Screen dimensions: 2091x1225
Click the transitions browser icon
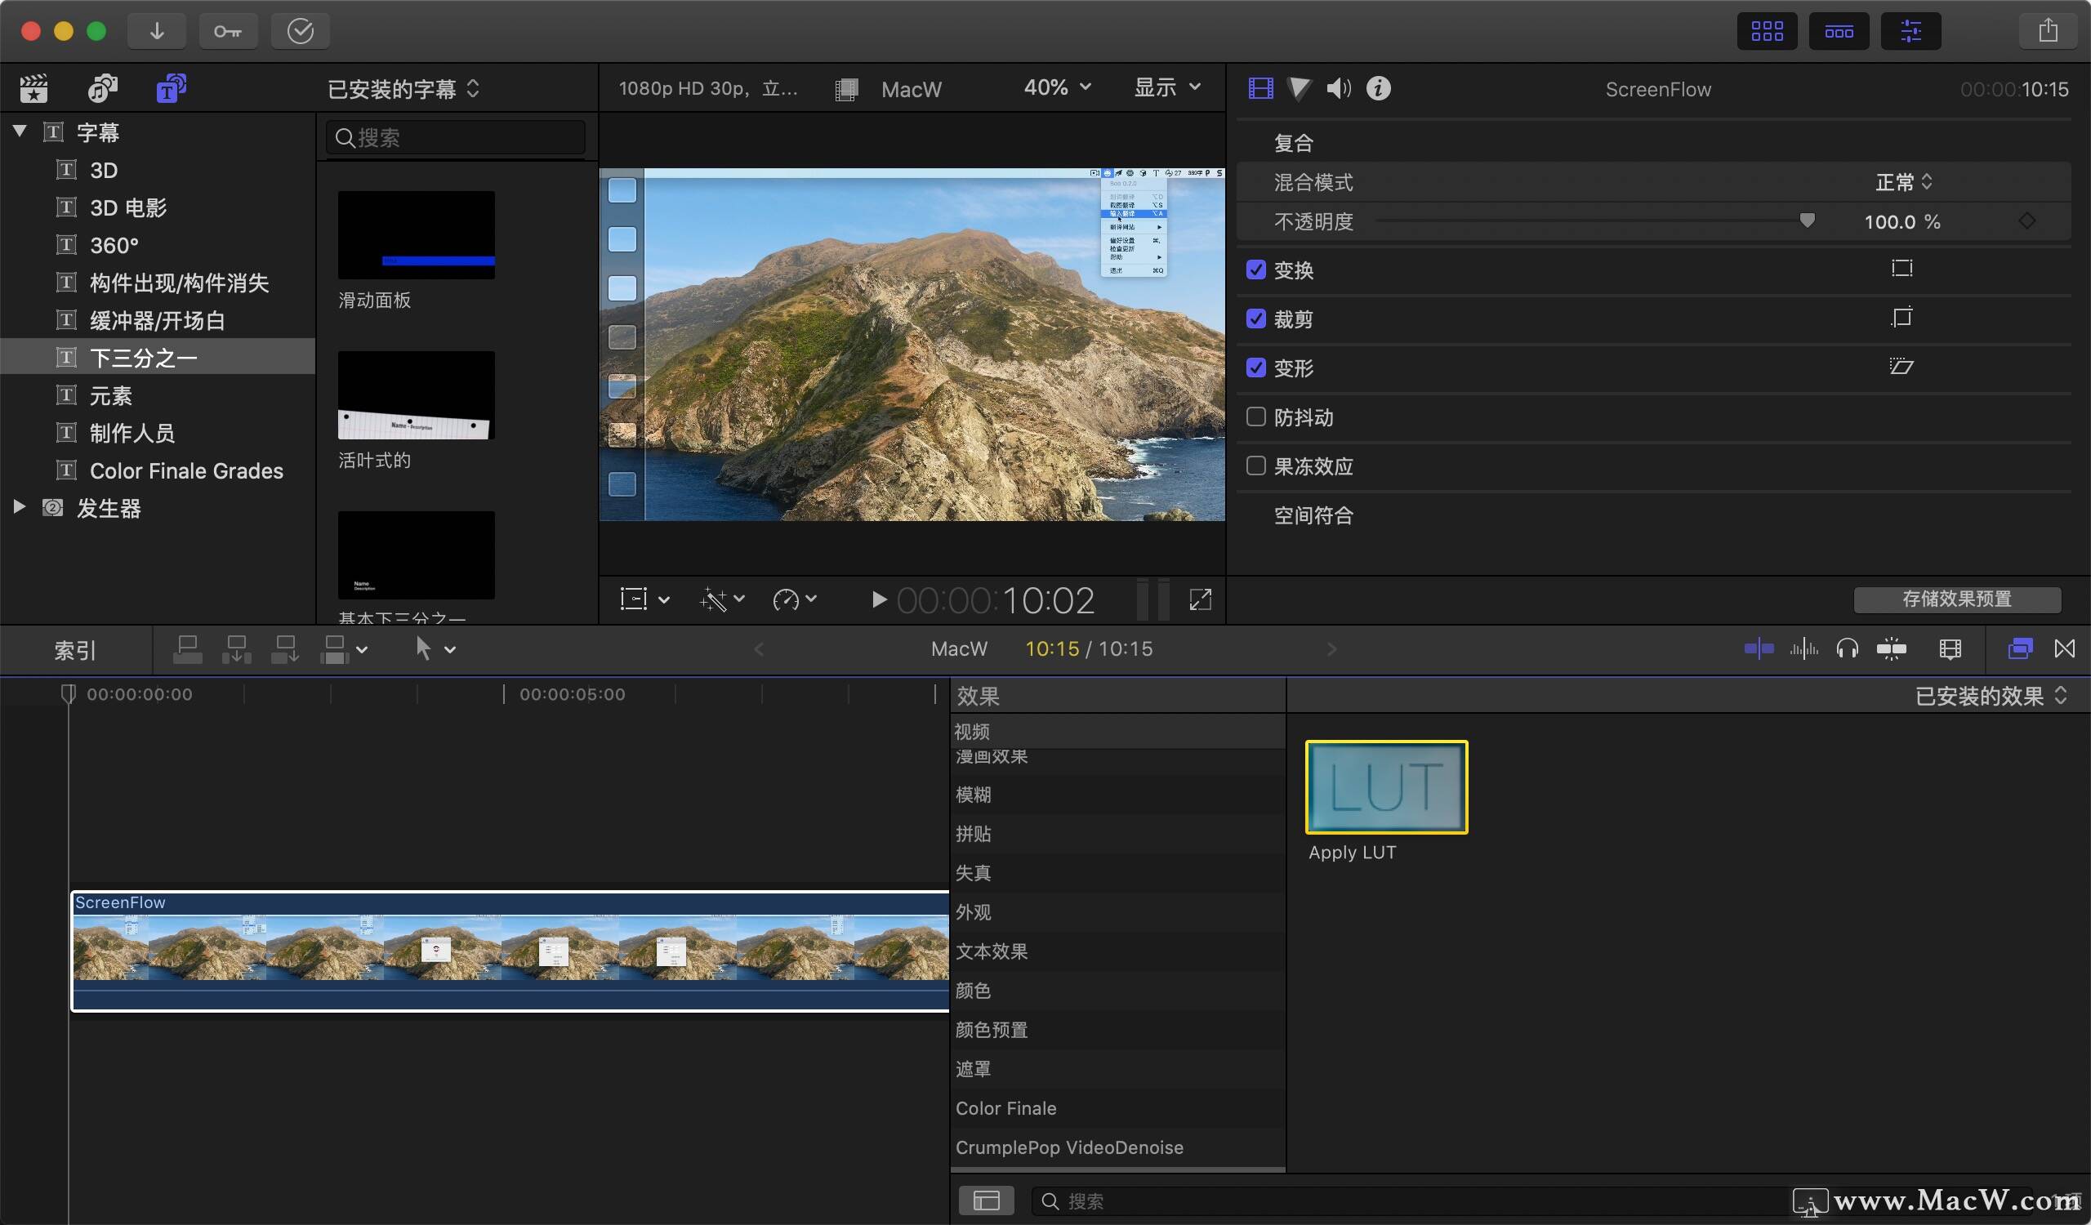pos(2064,649)
